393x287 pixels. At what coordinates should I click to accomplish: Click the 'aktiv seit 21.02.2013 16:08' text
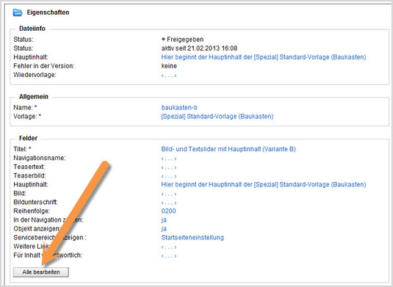tap(199, 48)
